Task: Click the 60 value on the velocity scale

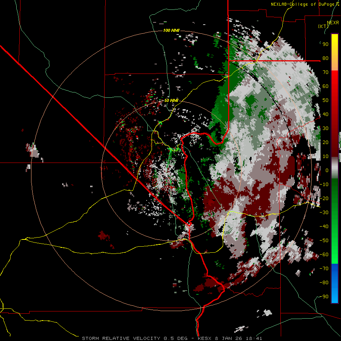Action: point(325,86)
